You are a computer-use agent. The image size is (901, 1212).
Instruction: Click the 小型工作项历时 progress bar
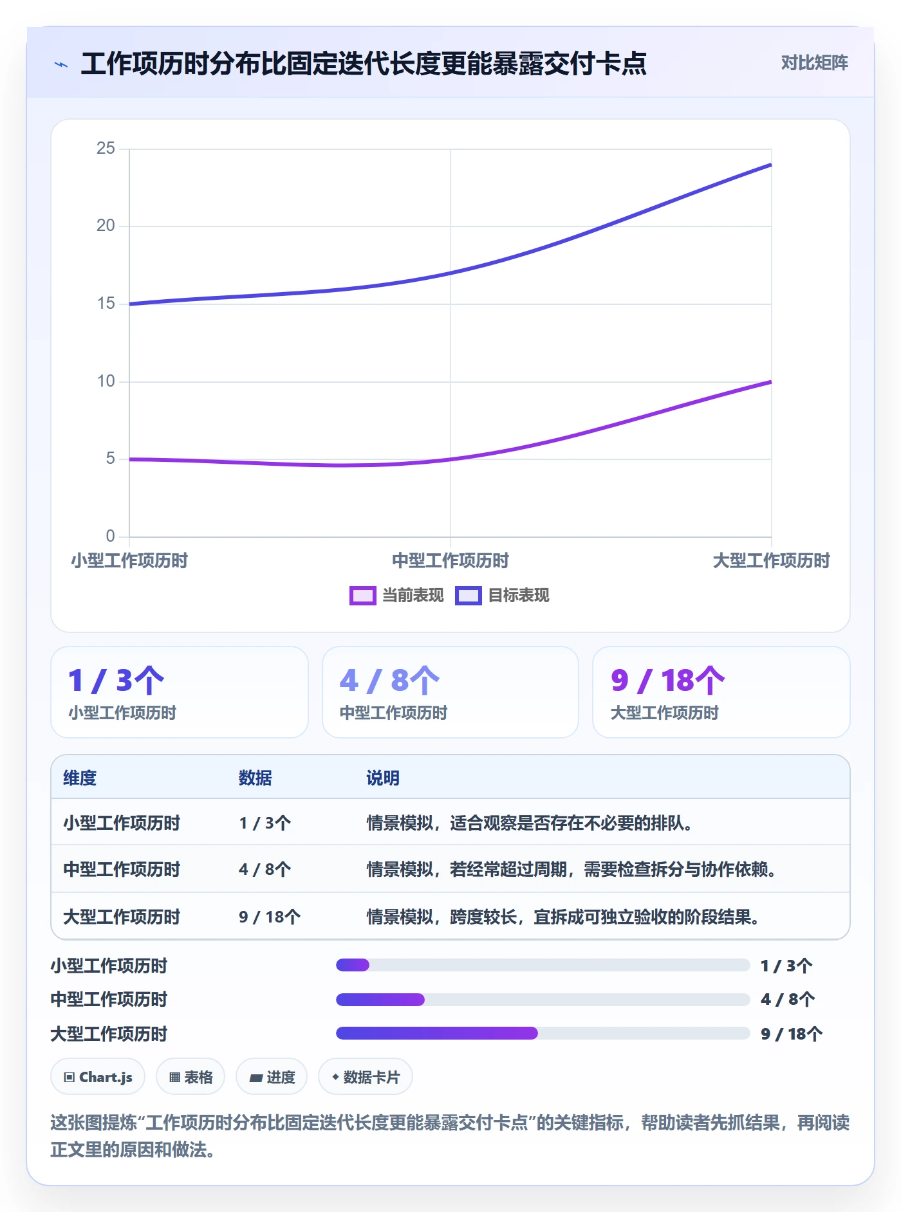pyautogui.click(x=543, y=965)
